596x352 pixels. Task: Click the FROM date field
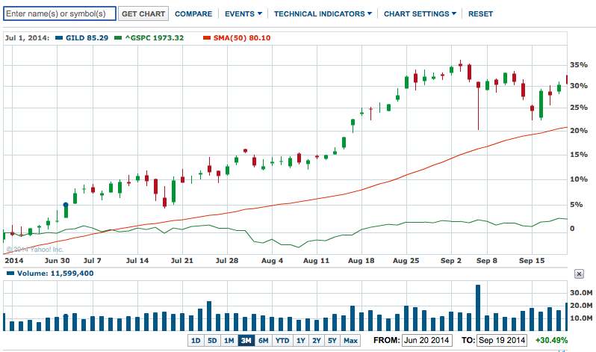[x=427, y=341]
